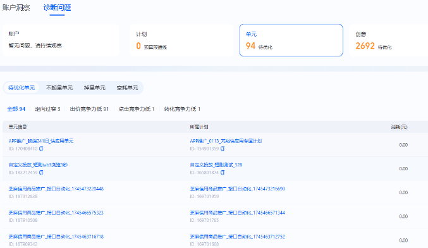Screen dimensions: 428x248
Task: Click the plan ID text 169701959
Action: pos(204,196)
